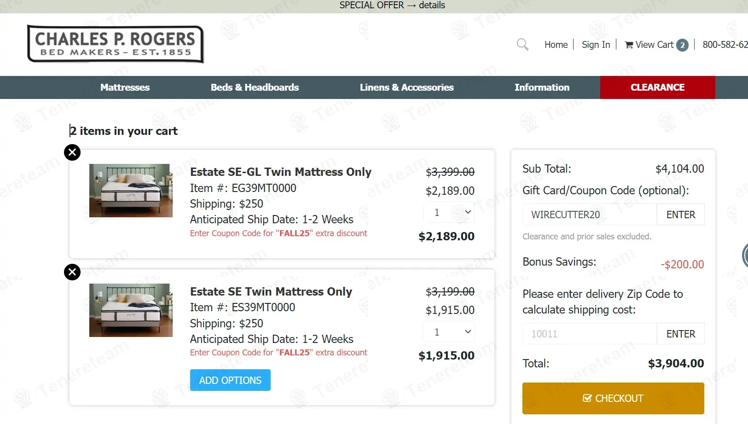Open the Sign In link
The image size is (748, 424).
(x=596, y=45)
